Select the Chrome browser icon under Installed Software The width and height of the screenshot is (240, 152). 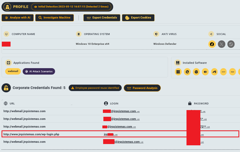pyautogui.click(x=196, y=72)
